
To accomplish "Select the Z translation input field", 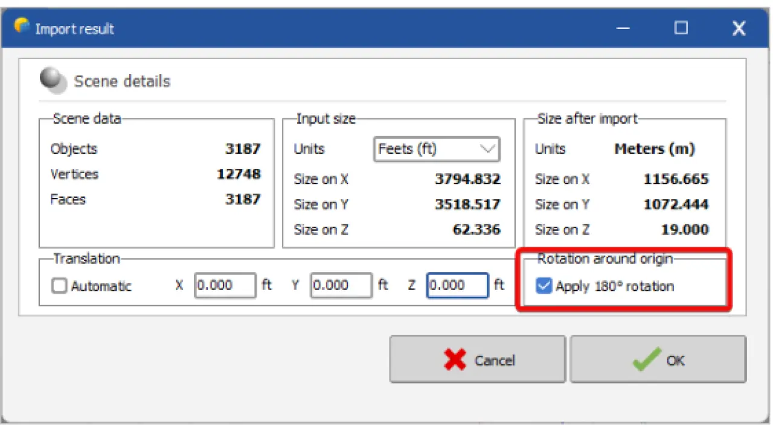I will point(457,286).
